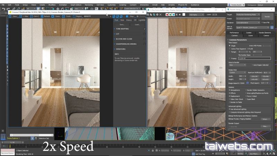Click the Save icon in Corona frame buffer

tap(14, 16)
